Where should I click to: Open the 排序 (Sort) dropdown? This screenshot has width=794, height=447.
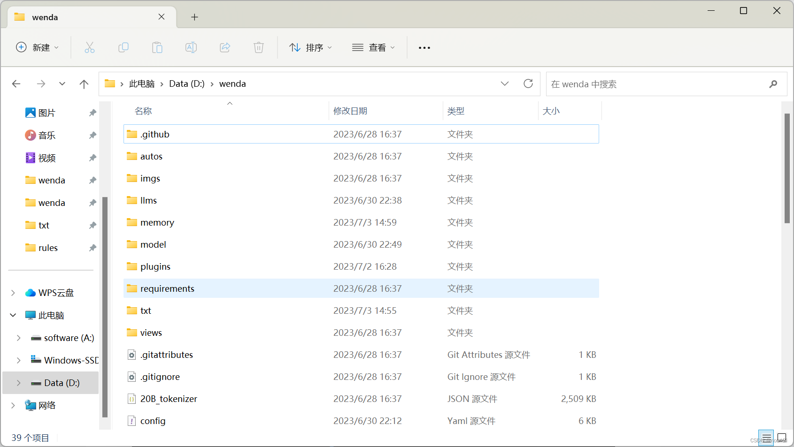[311, 47]
